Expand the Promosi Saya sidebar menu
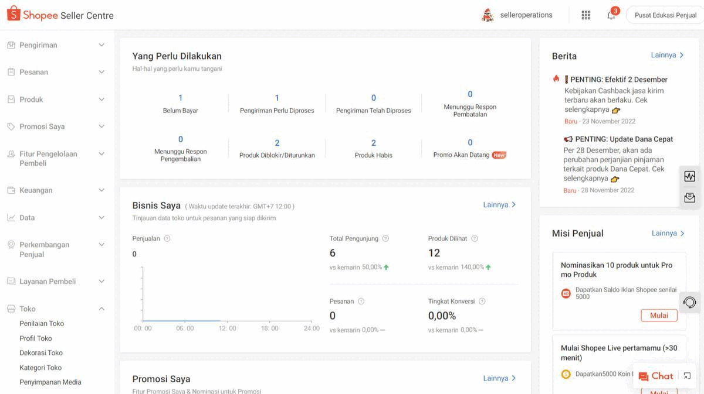Screen dimensions: 704x394 point(56,126)
